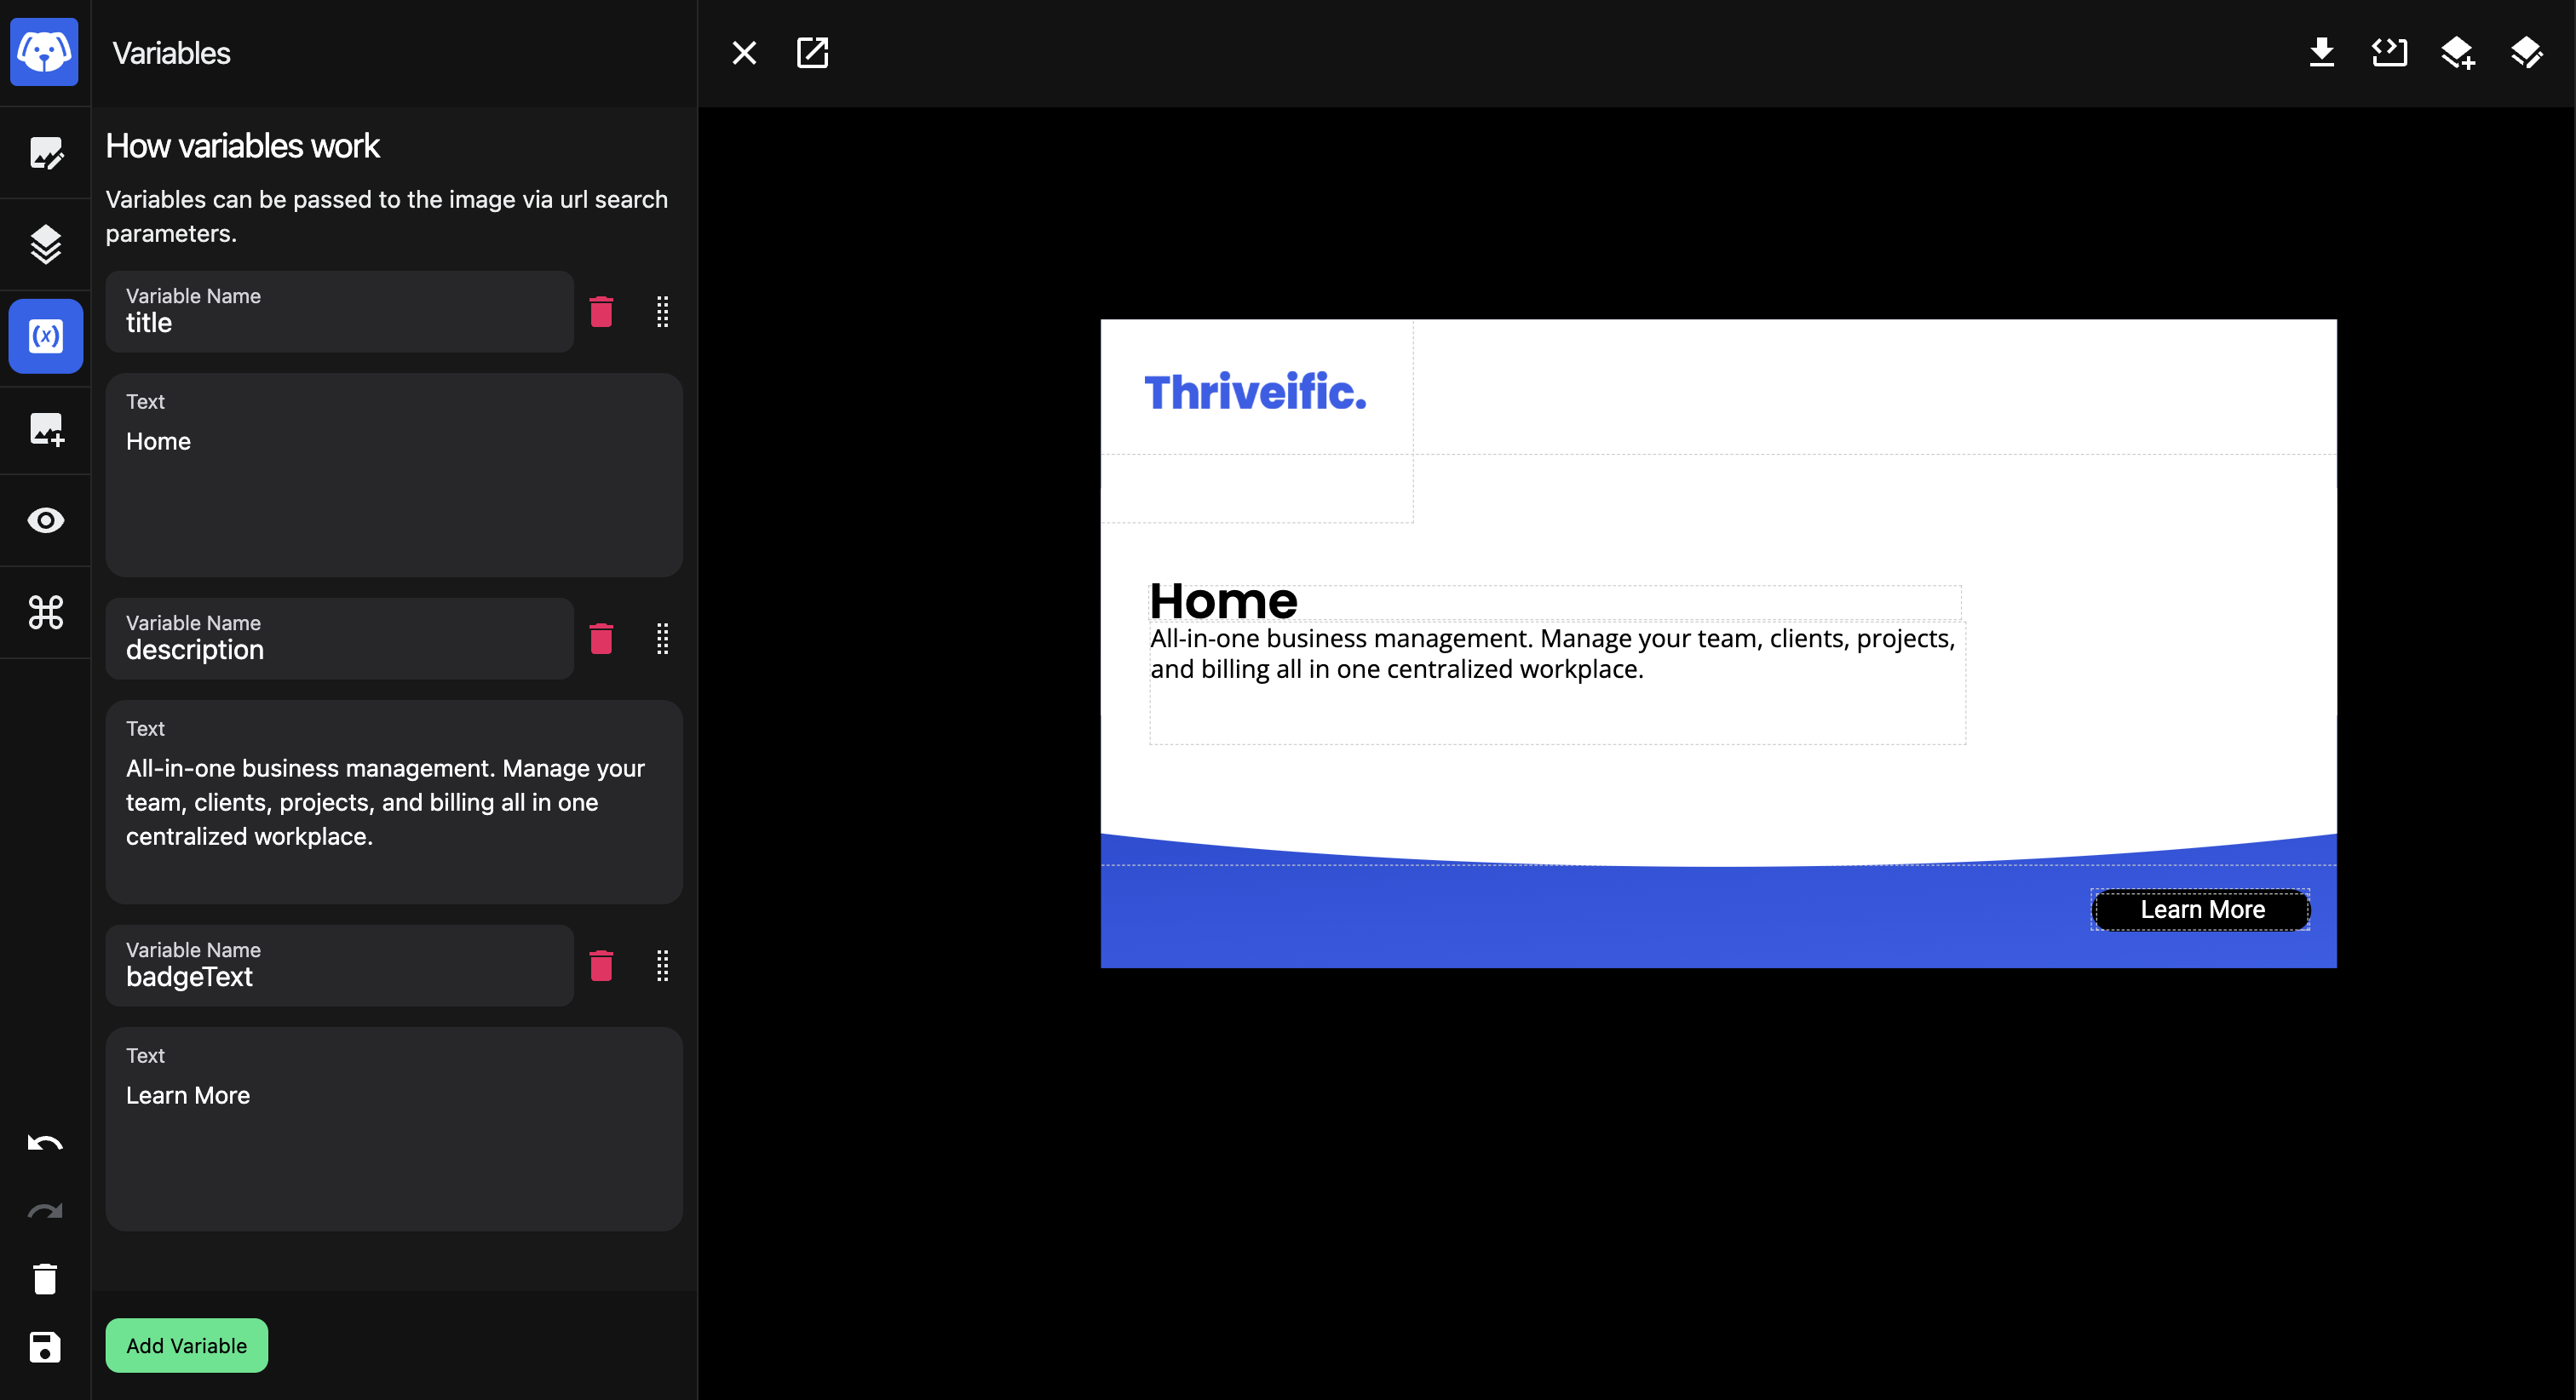This screenshot has width=2576, height=1400.
Task: Edit the title Variable Name field
Action: tap(340, 311)
